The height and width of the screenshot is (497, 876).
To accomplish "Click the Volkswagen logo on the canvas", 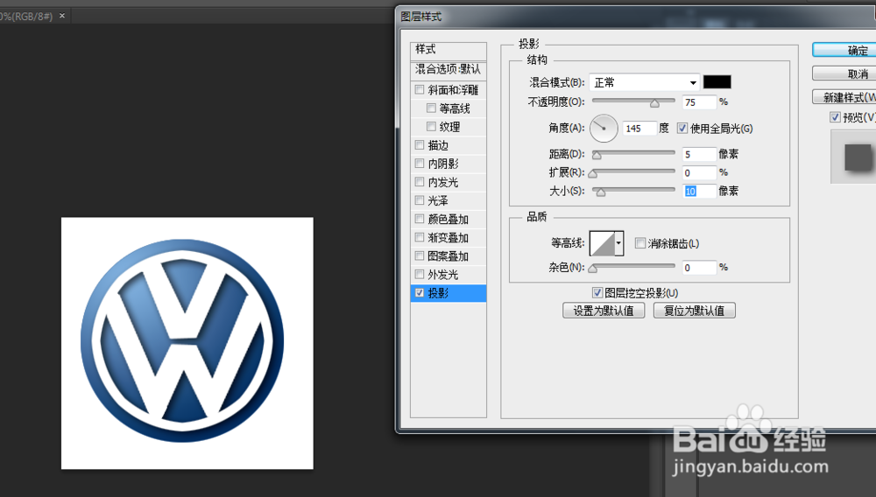I will 182,341.
